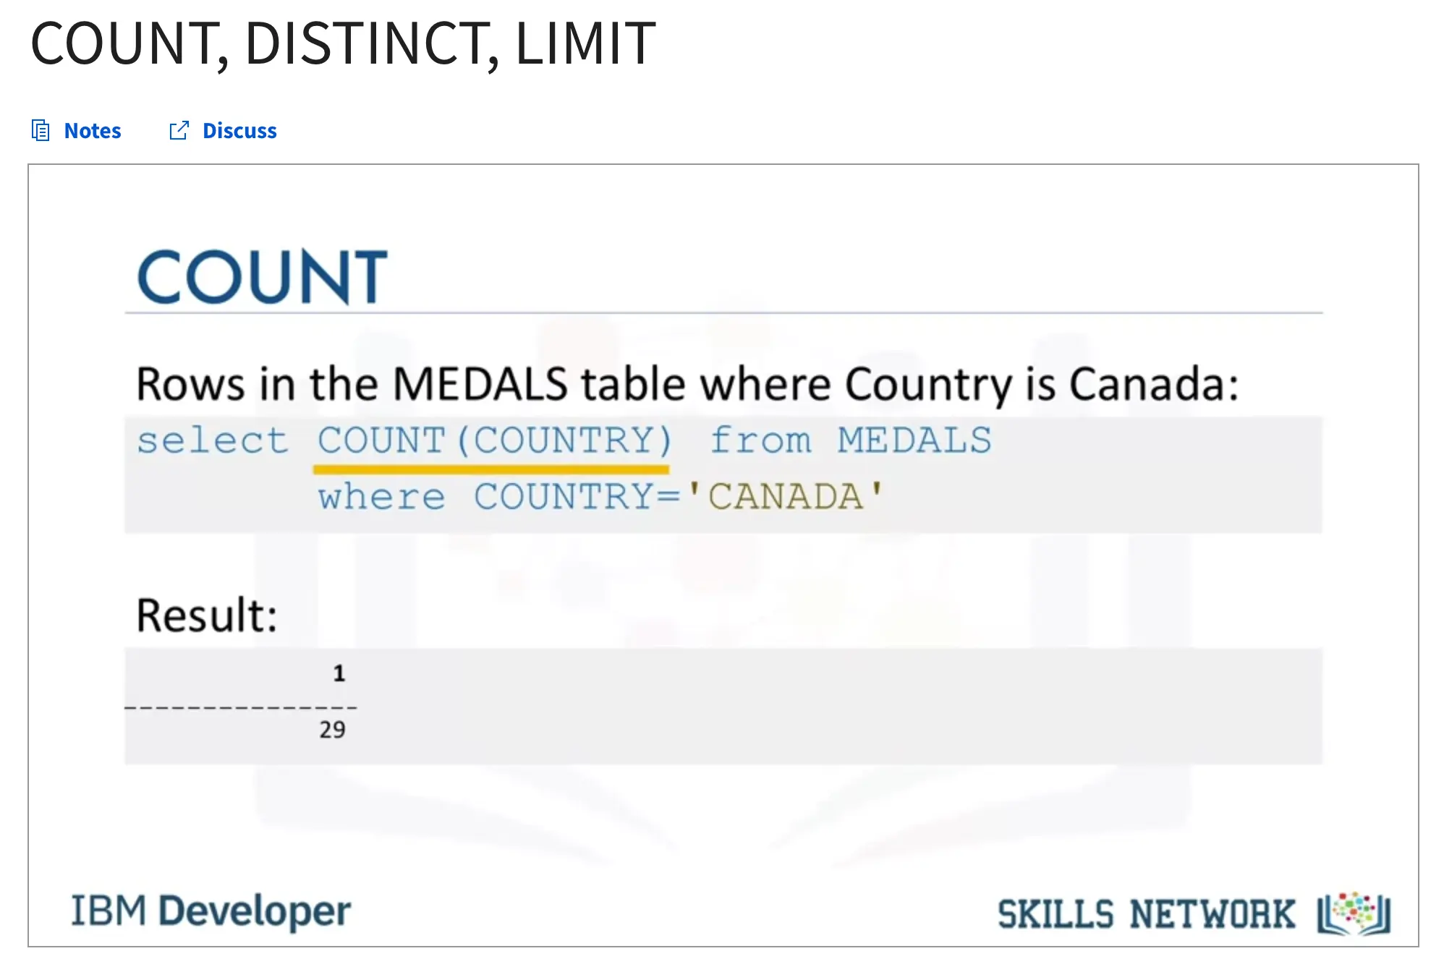
Task: Click the result column header '1'
Action: 339,673
